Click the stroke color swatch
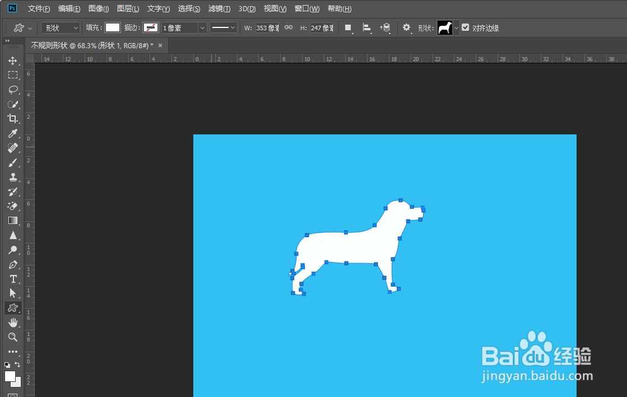The image size is (627, 397). coord(151,27)
